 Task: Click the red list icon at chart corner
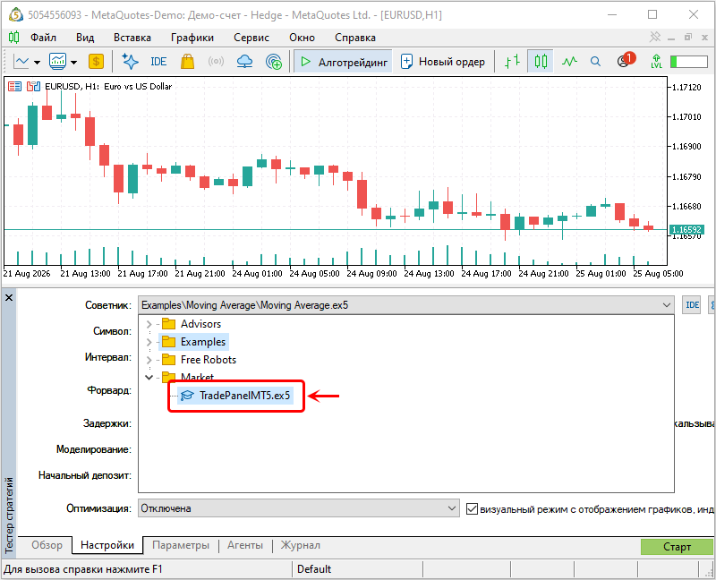(14, 86)
